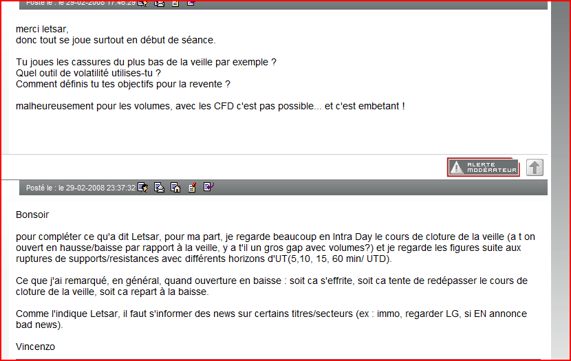This screenshot has width=571, height=361.
Task: Click the "merci letsar," opening line
Action: (x=42, y=29)
